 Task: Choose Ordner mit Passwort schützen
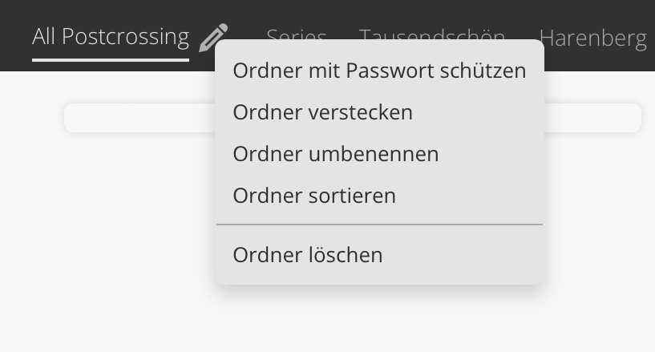[379, 71]
